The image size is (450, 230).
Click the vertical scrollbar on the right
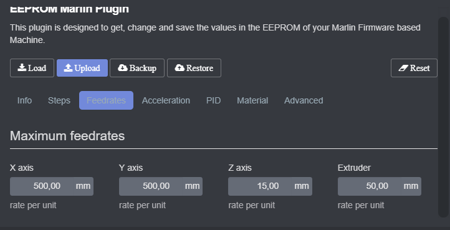tap(443, 117)
